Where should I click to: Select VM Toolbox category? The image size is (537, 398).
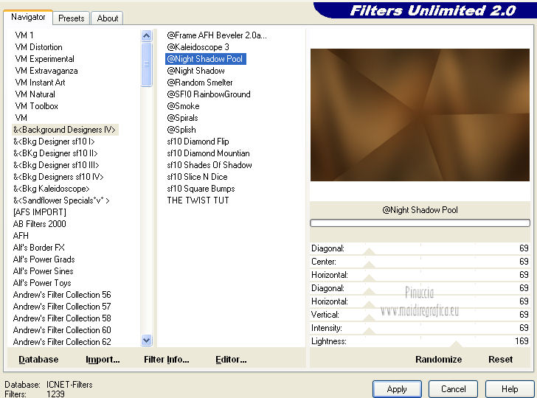(x=36, y=106)
